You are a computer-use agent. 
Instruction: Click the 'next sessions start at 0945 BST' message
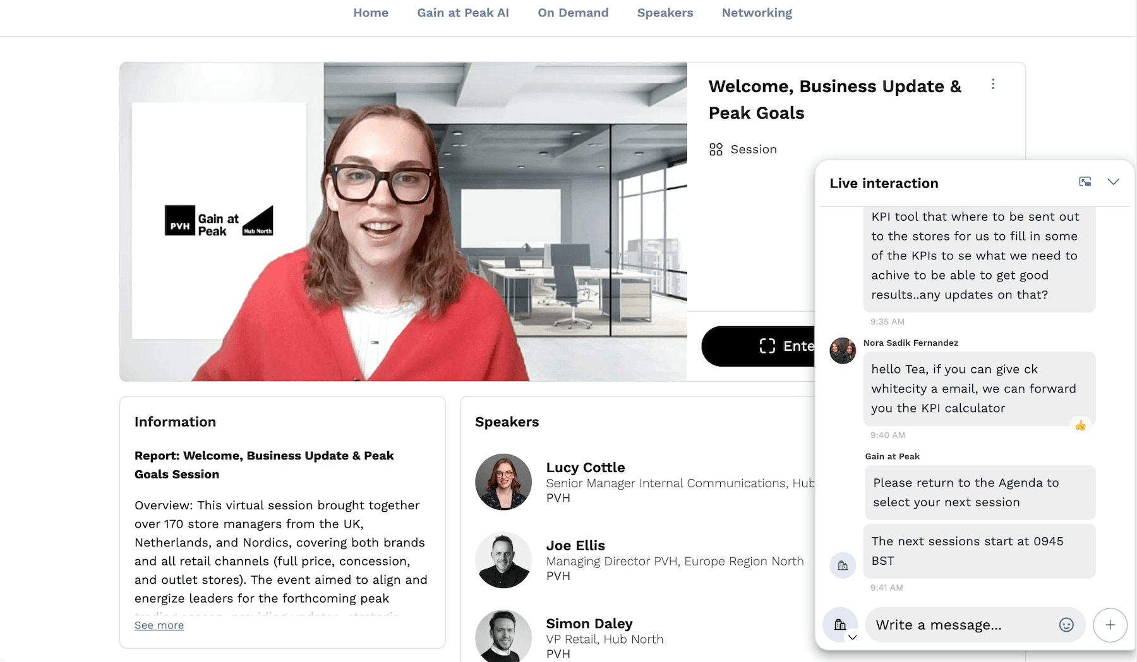coord(980,551)
